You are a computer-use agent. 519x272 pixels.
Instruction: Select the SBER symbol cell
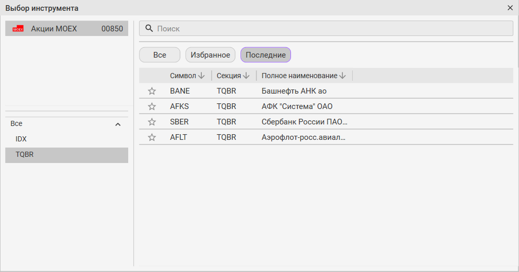[179, 122]
